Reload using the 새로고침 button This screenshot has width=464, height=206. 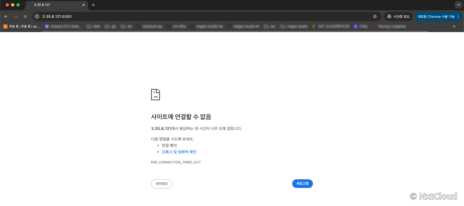(x=302, y=184)
